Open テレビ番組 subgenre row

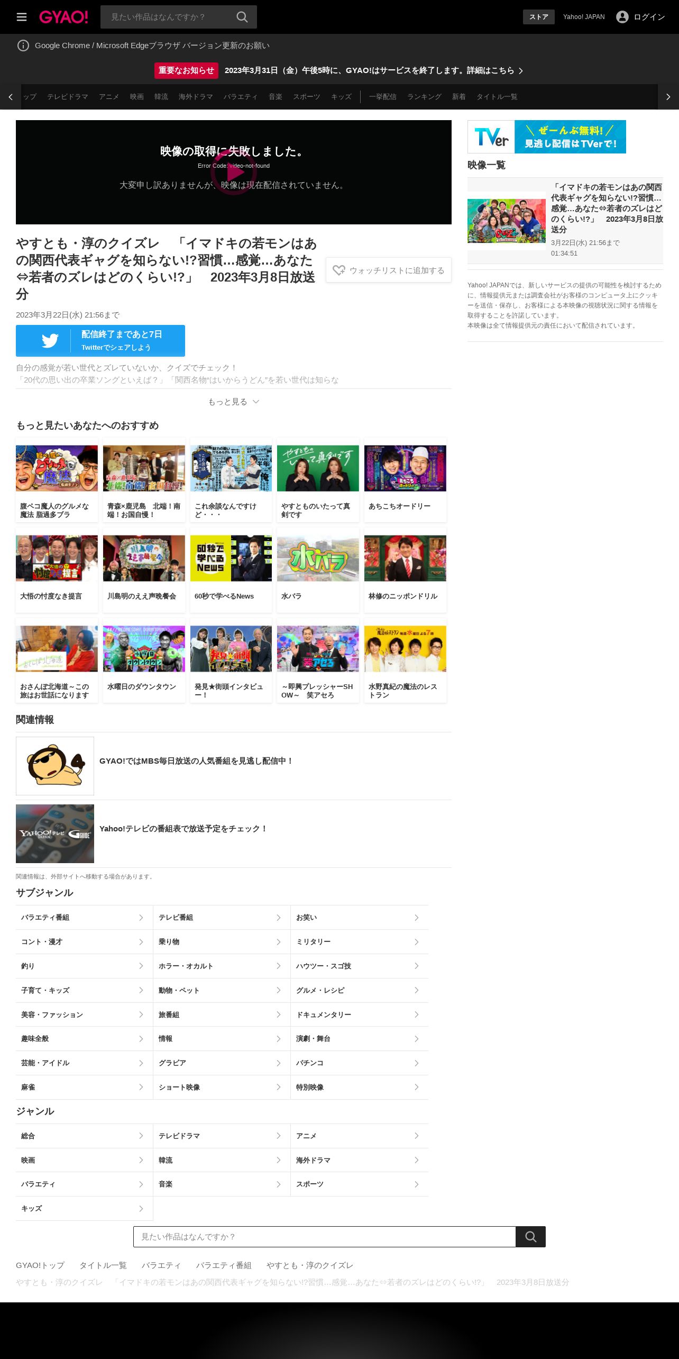(x=222, y=918)
